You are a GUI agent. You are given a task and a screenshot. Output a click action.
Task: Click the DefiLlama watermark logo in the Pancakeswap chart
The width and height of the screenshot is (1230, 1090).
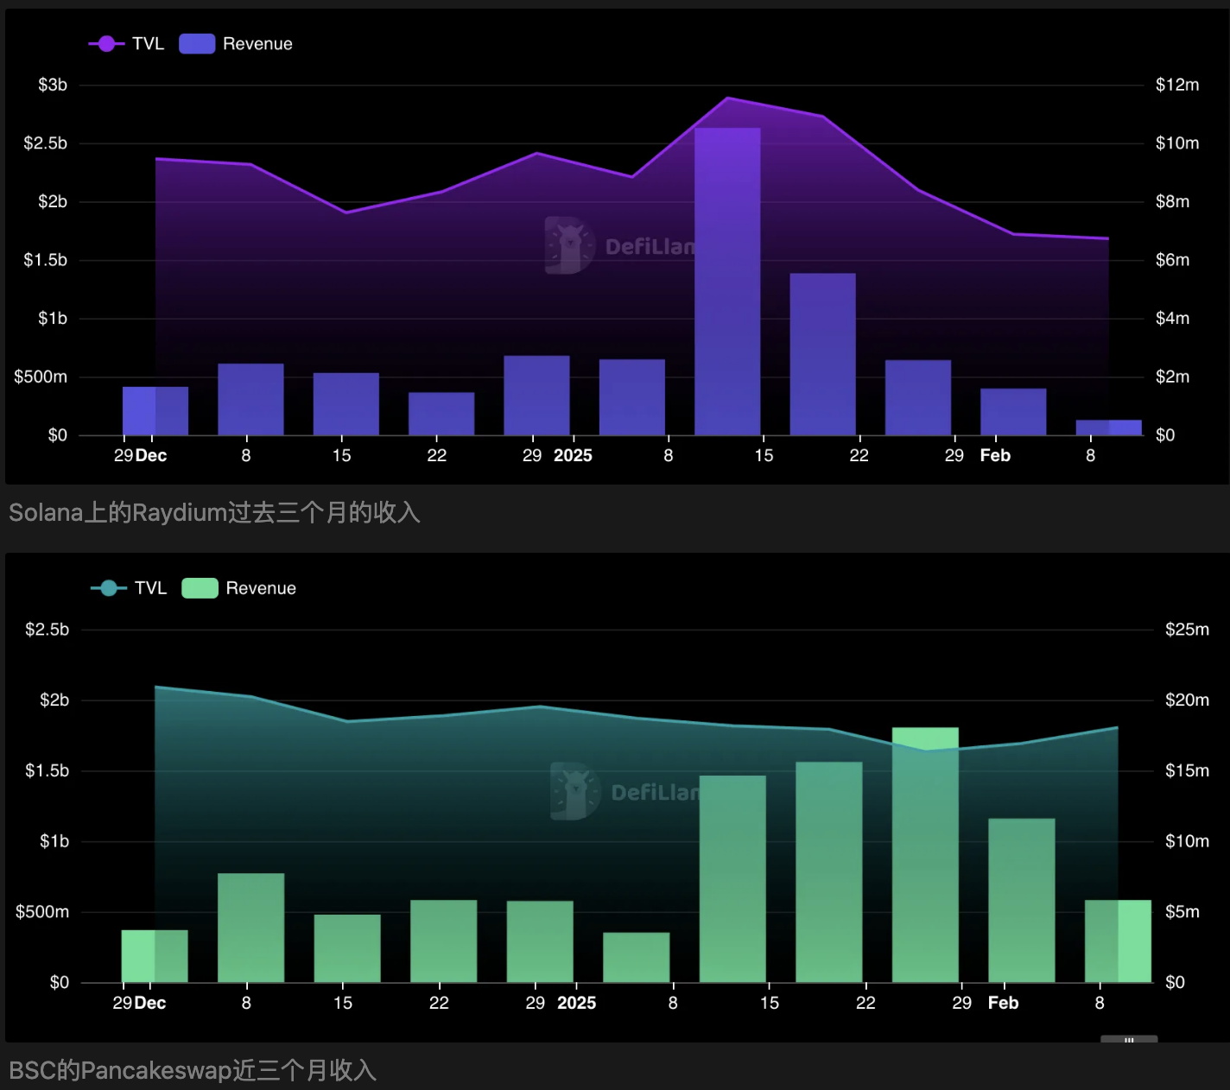tap(575, 791)
